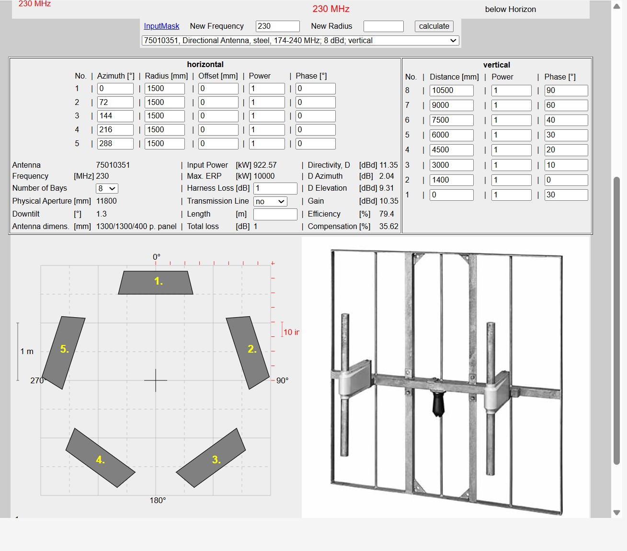Edit Radius field in horizontal row 1
Viewport: 627px width, 551px height.
pyautogui.click(x=165, y=89)
